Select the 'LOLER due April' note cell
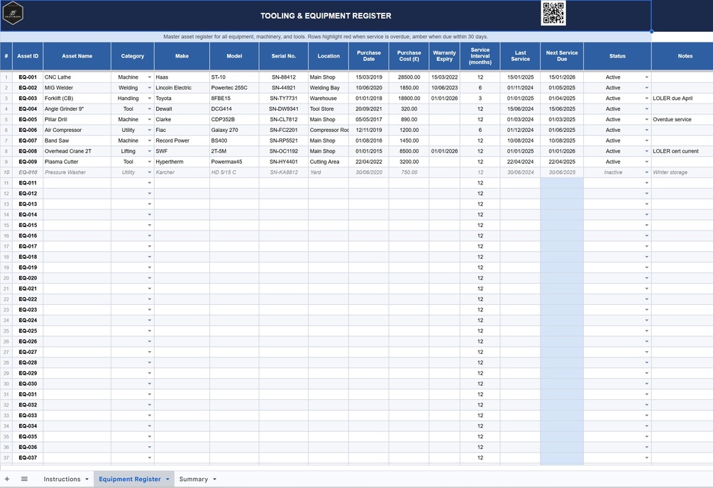The image size is (713, 488). (x=682, y=98)
